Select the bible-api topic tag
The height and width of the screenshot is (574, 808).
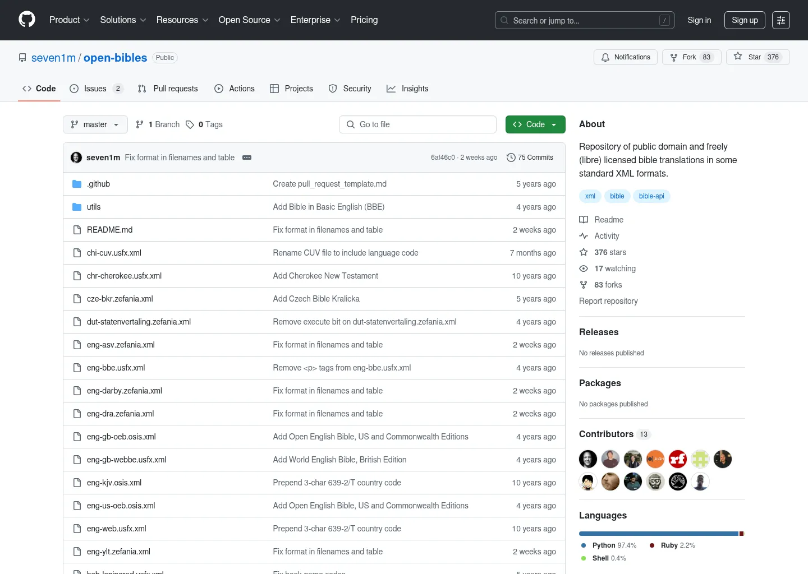tap(651, 196)
